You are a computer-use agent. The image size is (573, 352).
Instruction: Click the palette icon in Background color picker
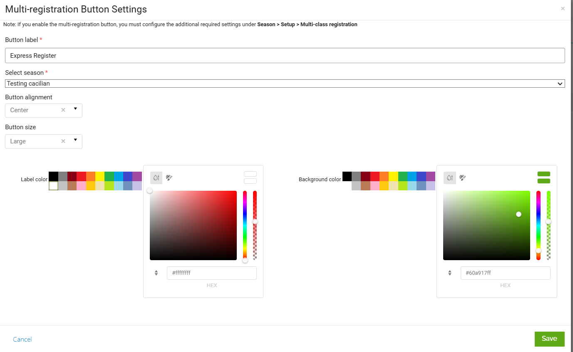click(462, 178)
